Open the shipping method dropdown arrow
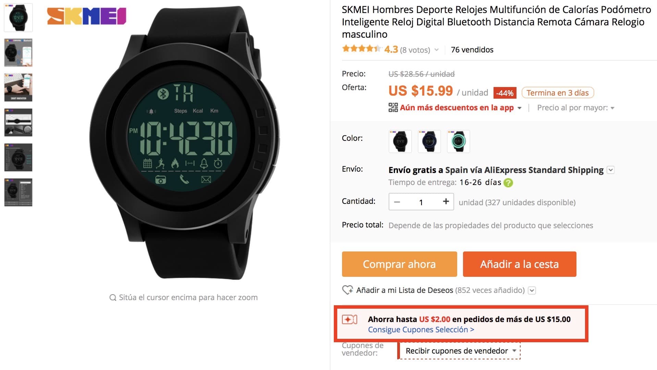This screenshot has width=657, height=370. (x=611, y=170)
